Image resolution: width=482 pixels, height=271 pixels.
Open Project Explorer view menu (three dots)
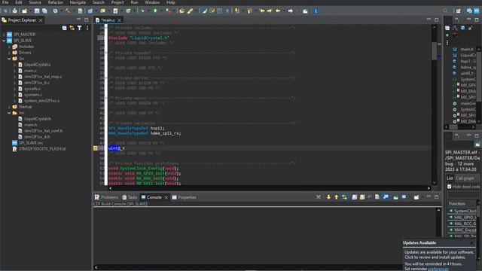(87, 28)
